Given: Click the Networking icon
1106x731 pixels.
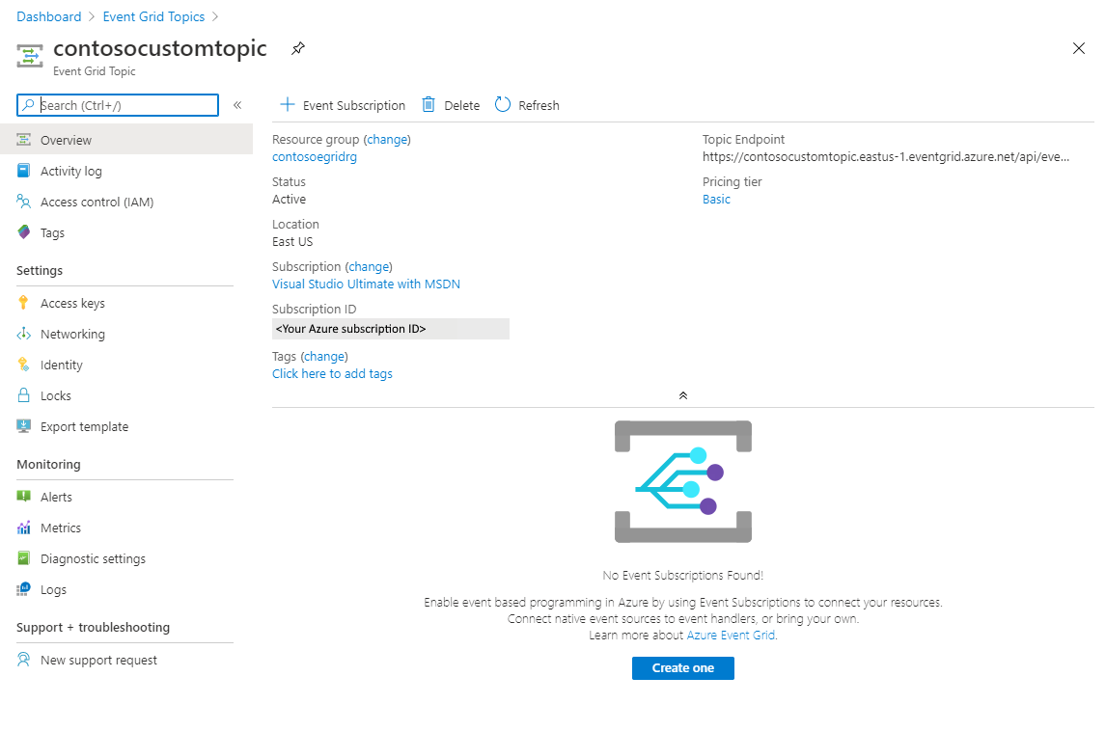Looking at the screenshot, I should (x=24, y=334).
